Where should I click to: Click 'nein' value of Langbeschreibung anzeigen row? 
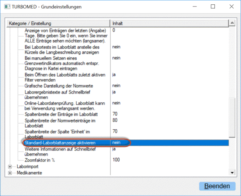click(x=116, y=47)
